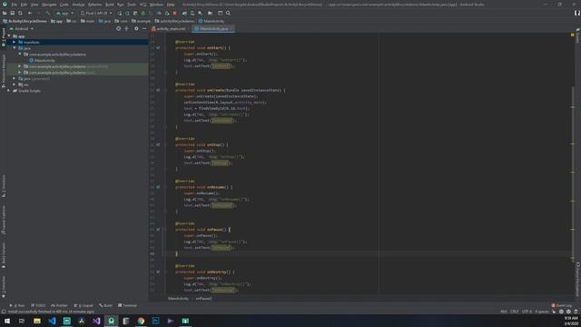Collapse the java folder node
The image size is (581, 327).
(x=15, y=48)
